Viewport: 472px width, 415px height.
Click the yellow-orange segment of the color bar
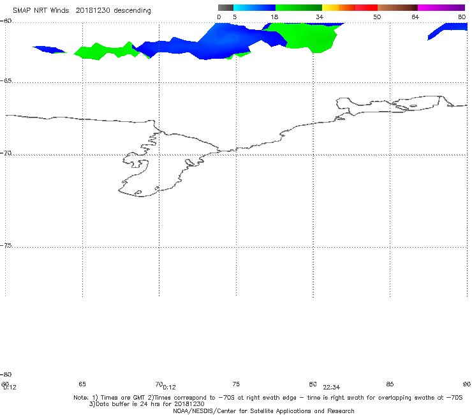(x=338, y=8)
